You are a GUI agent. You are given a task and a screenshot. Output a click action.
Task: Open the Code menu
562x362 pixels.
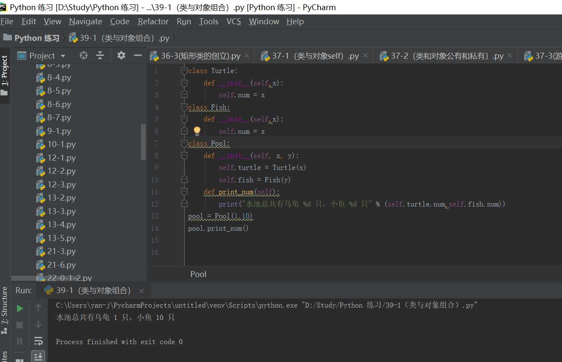pos(120,21)
